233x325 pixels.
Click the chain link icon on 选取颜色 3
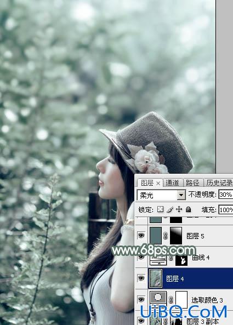pyautogui.click(x=171, y=299)
